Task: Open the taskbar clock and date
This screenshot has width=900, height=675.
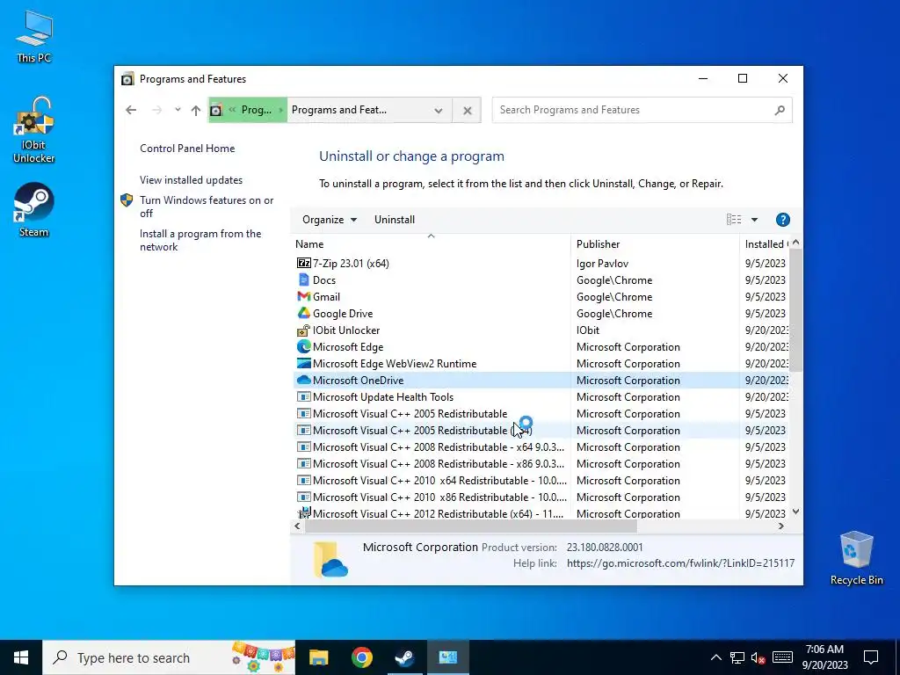Action: 824,657
